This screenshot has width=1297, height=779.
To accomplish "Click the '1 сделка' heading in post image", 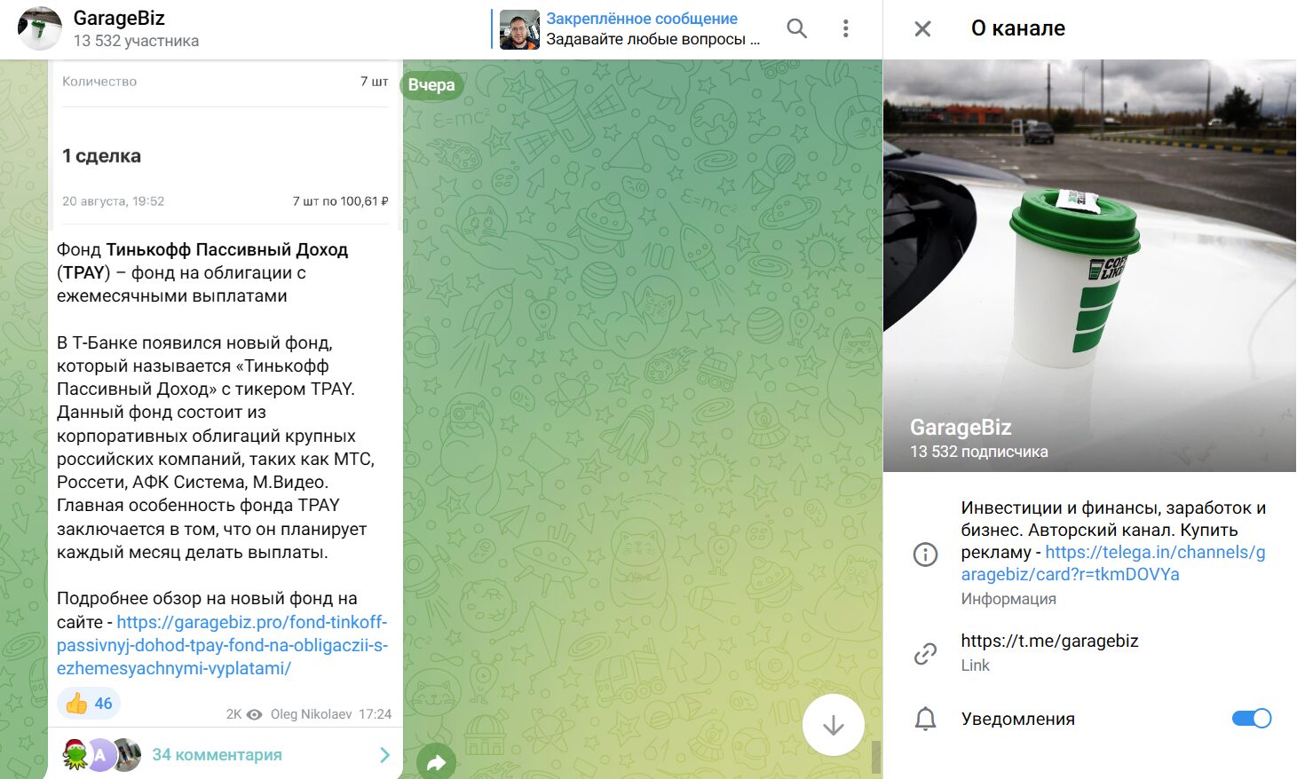I will click(101, 156).
